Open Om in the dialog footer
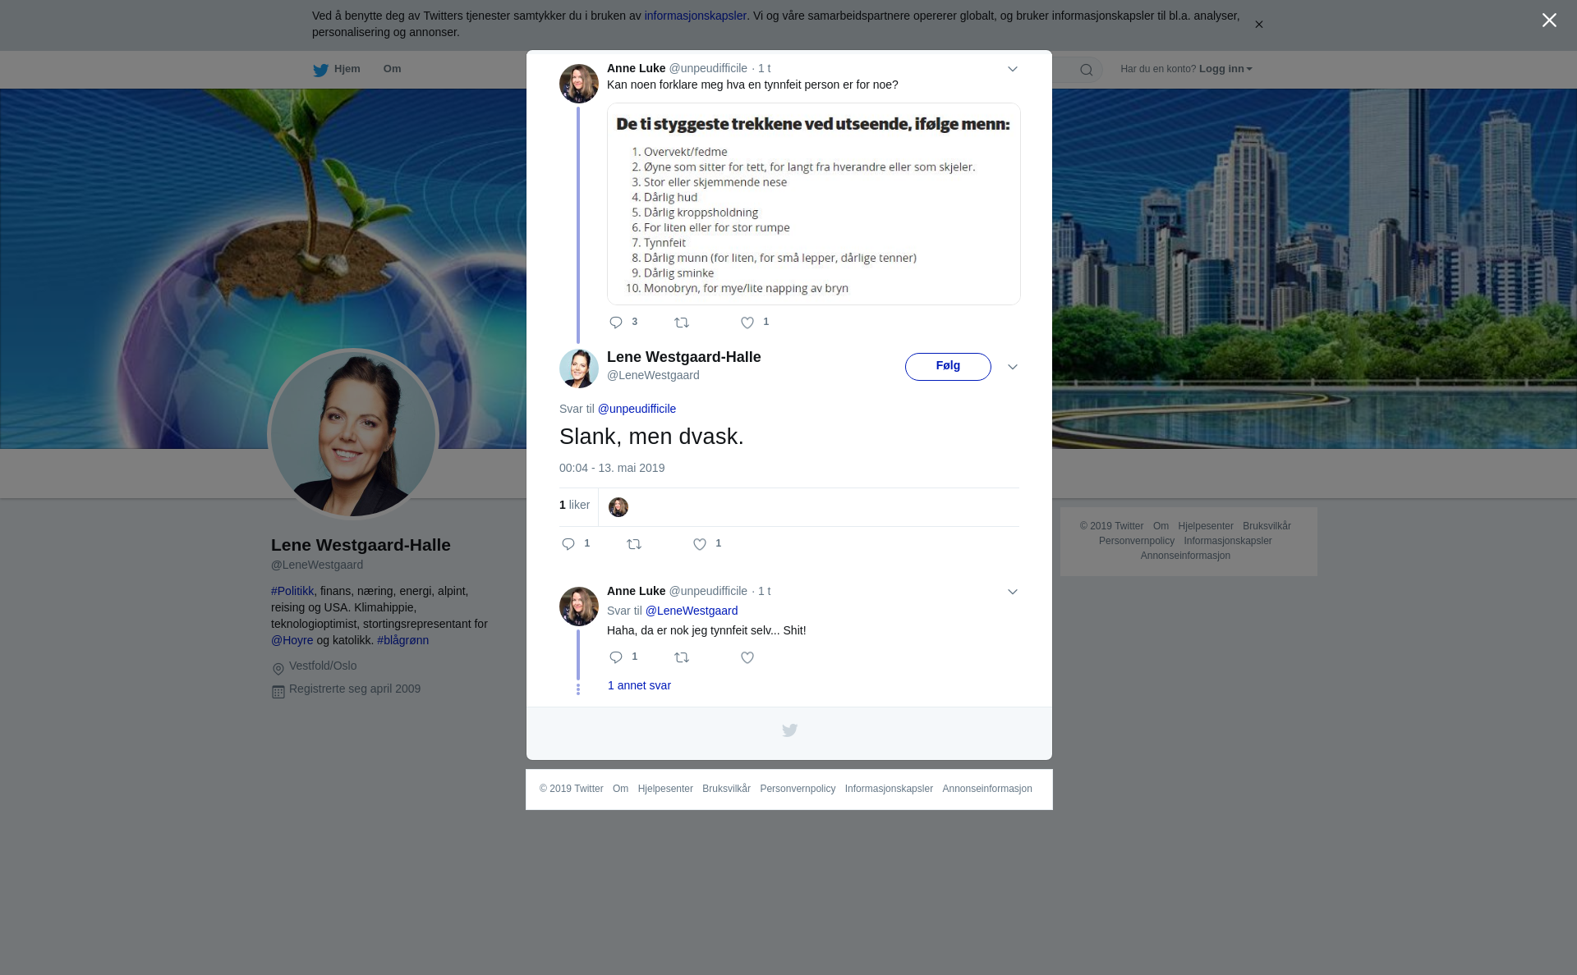This screenshot has height=975, width=1577. pyautogui.click(x=620, y=789)
